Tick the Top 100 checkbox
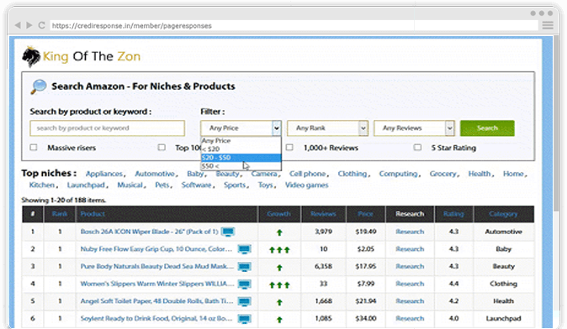 [x=162, y=147]
